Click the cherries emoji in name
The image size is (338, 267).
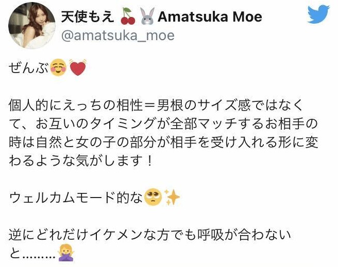tap(128, 16)
